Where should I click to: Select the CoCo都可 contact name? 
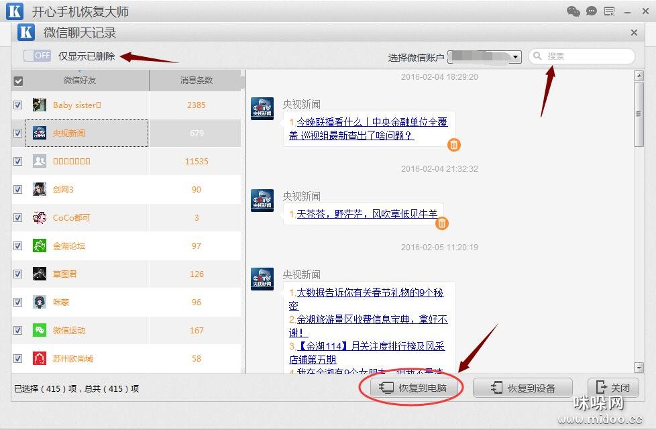[71, 217]
